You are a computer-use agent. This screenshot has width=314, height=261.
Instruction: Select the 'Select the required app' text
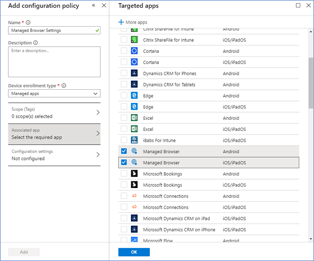[37, 138]
